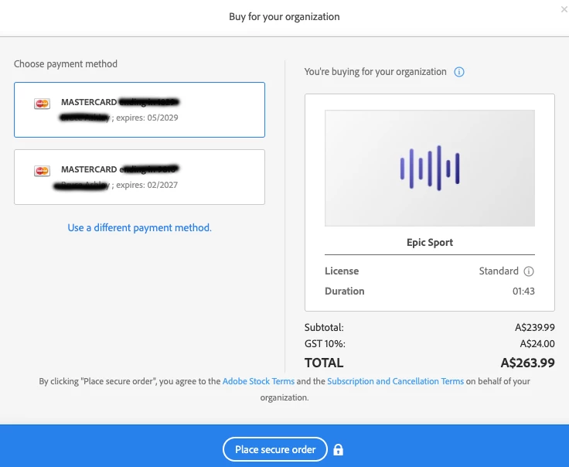569x467 pixels.
Task: Click the Place secure order button
Action: (x=275, y=449)
